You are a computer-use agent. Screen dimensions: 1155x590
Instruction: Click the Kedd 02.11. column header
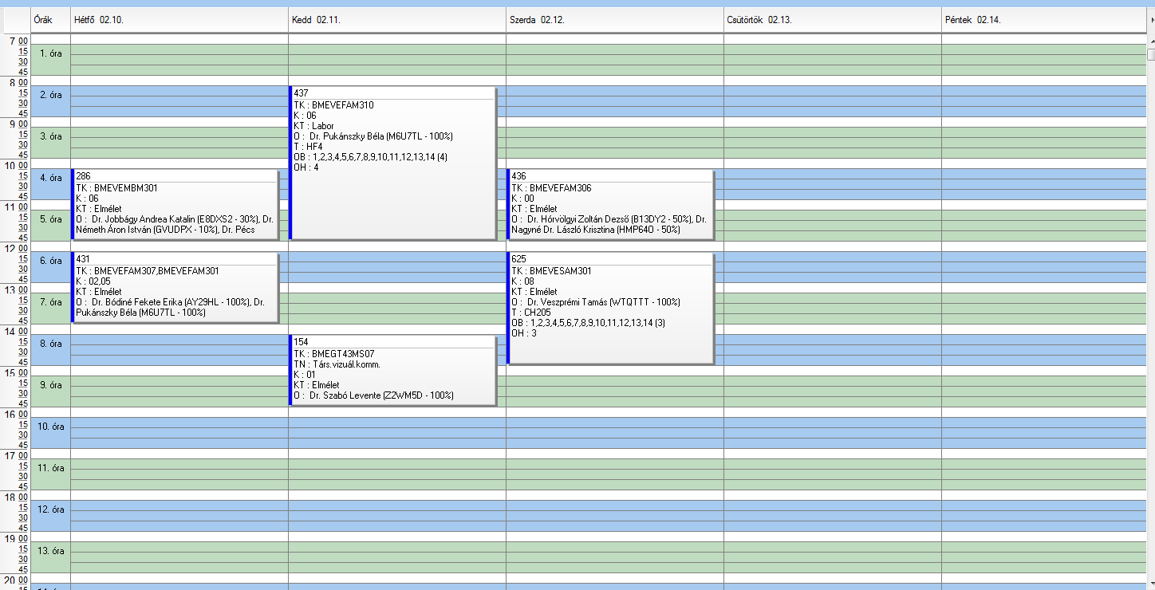(397, 20)
